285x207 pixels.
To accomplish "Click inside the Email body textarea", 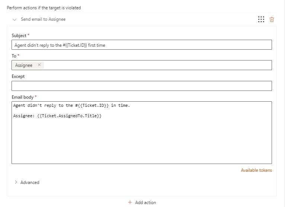I will [x=142, y=133].
